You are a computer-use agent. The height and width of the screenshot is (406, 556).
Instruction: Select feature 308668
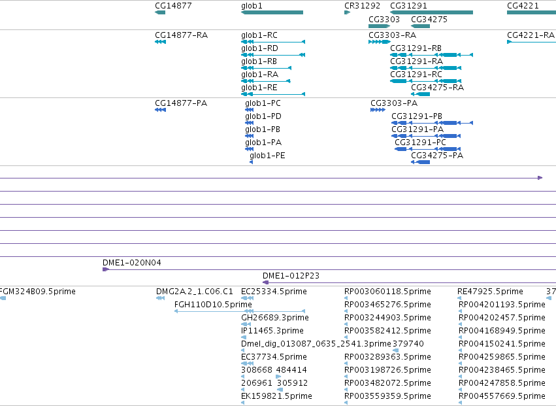click(x=243, y=377)
